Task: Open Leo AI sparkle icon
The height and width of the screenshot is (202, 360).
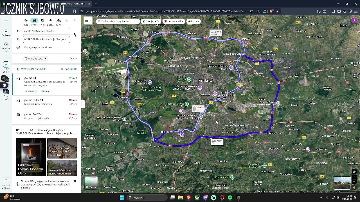Action: click(345, 11)
